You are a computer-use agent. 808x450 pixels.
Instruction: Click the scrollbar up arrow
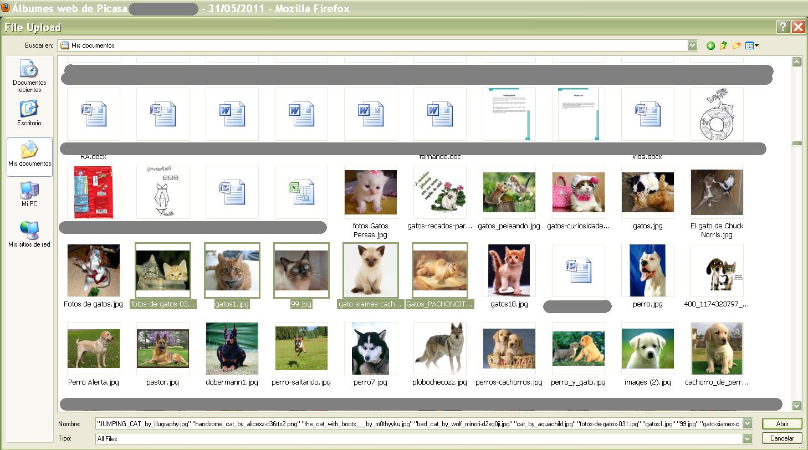pos(797,62)
